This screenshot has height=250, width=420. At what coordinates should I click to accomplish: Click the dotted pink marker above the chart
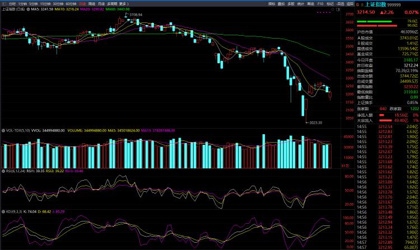click(324, 12)
